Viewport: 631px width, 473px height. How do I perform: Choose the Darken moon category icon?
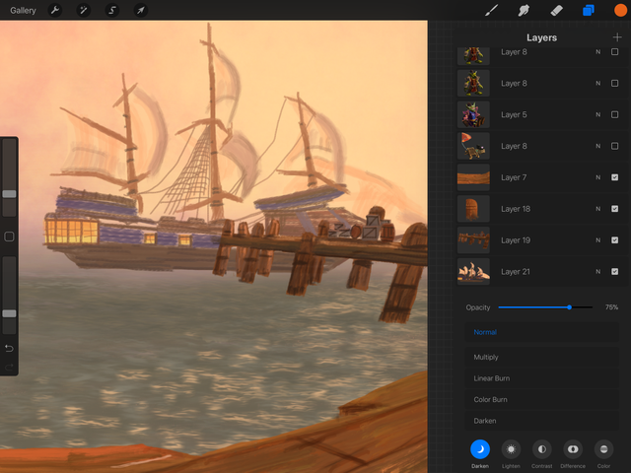click(x=480, y=449)
